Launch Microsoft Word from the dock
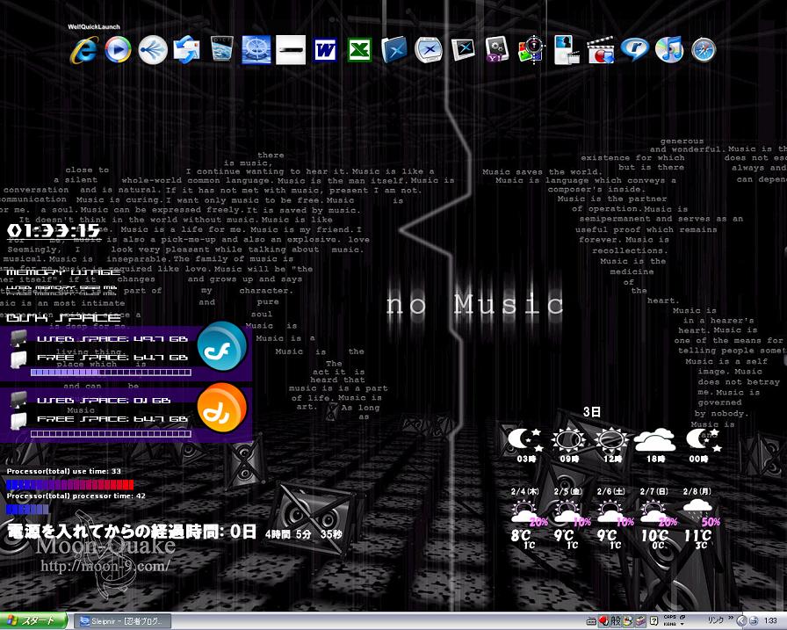 click(325, 50)
